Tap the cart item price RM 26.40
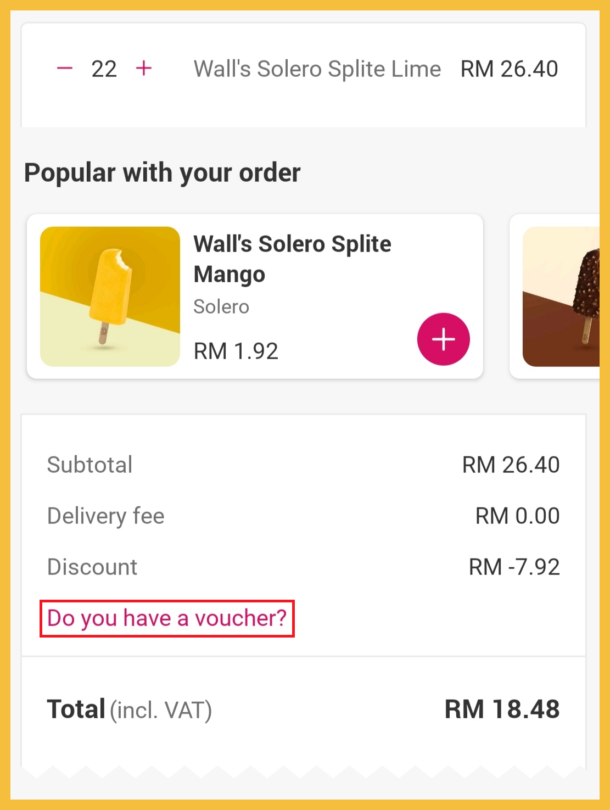 click(x=509, y=69)
